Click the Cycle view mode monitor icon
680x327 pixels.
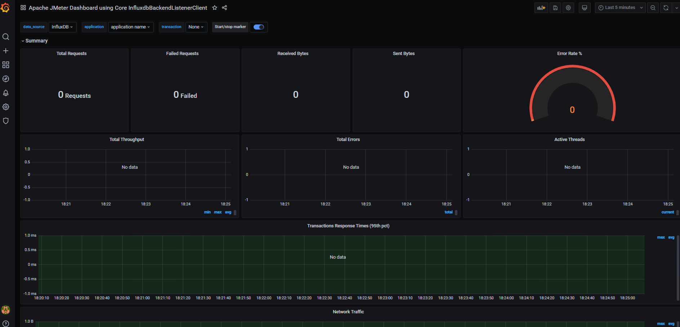point(585,8)
